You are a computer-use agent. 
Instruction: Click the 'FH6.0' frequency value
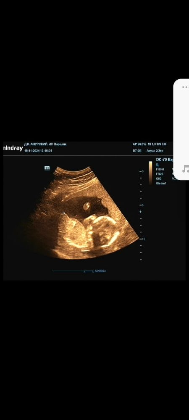(160, 169)
